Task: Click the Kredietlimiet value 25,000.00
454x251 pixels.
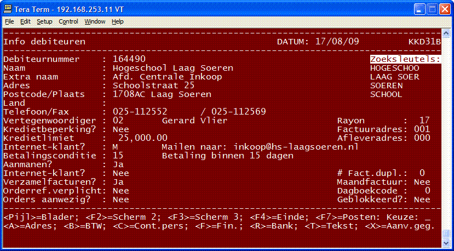Action: (x=142, y=138)
